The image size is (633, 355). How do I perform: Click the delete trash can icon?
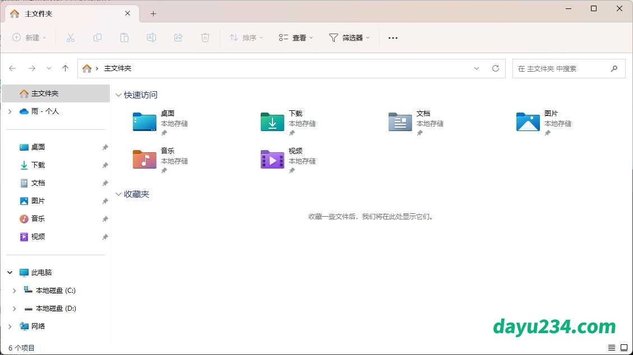pos(205,38)
